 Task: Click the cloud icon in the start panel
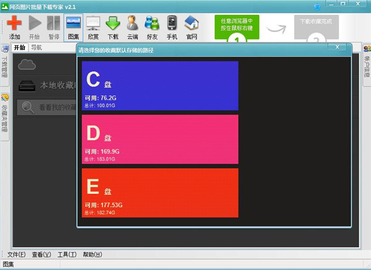[x=27, y=64]
